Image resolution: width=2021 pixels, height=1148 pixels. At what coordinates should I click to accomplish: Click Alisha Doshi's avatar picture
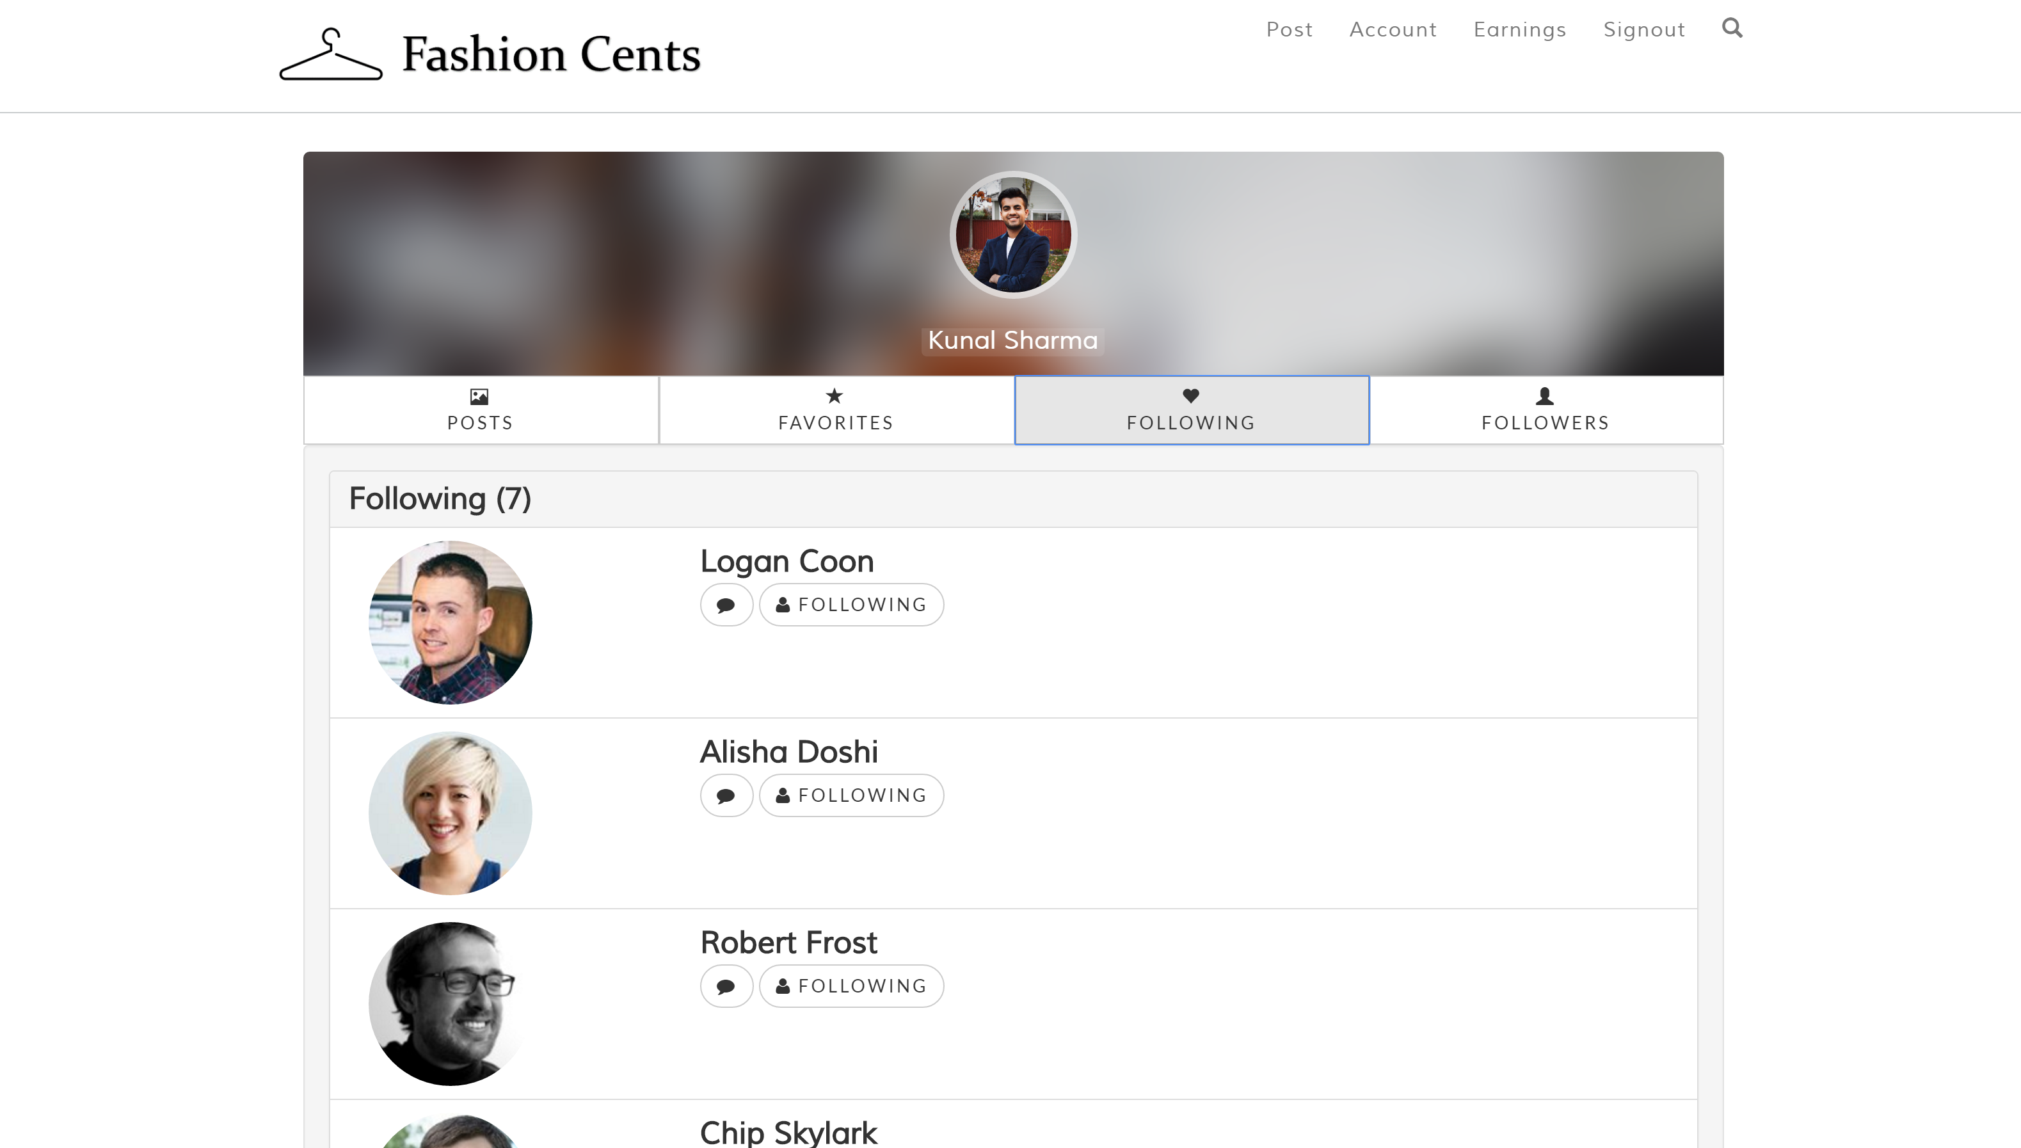(451, 813)
